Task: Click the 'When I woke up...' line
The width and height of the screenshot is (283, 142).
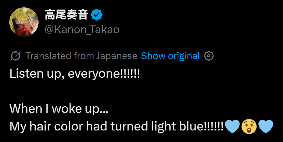Action: [x=59, y=109]
